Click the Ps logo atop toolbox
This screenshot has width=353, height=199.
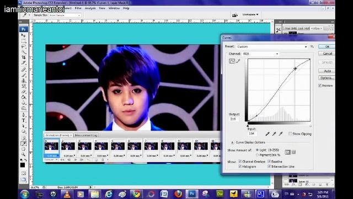(23, 29)
